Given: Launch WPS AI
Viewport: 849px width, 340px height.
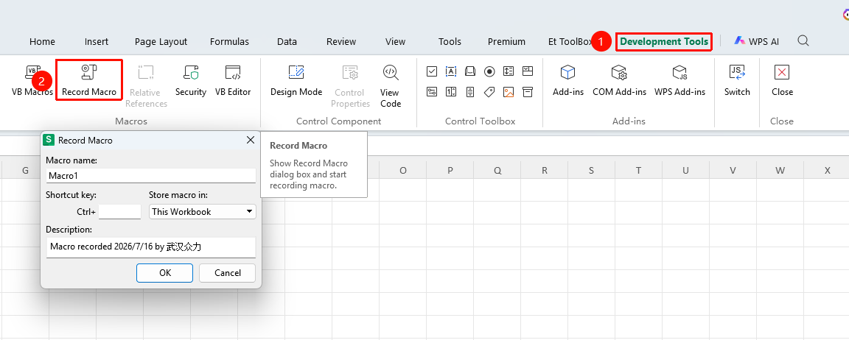Looking at the screenshot, I should point(756,41).
